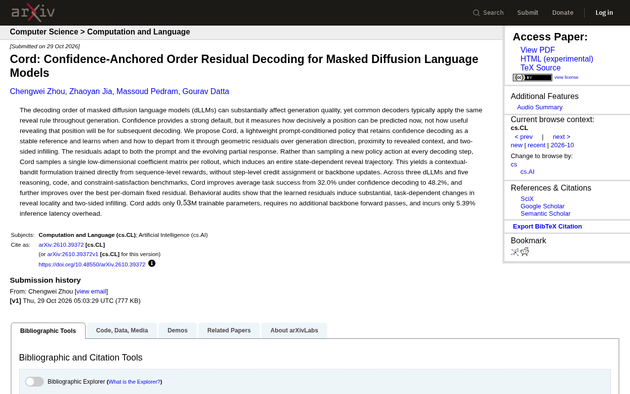
Task: Click the arXiv logo
Action: (x=33, y=12)
